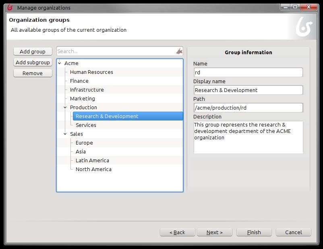Select the Europe subgroup

(x=84, y=143)
